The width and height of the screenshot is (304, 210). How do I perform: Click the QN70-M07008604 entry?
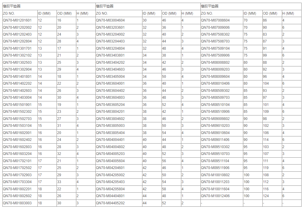click(215, 20)
